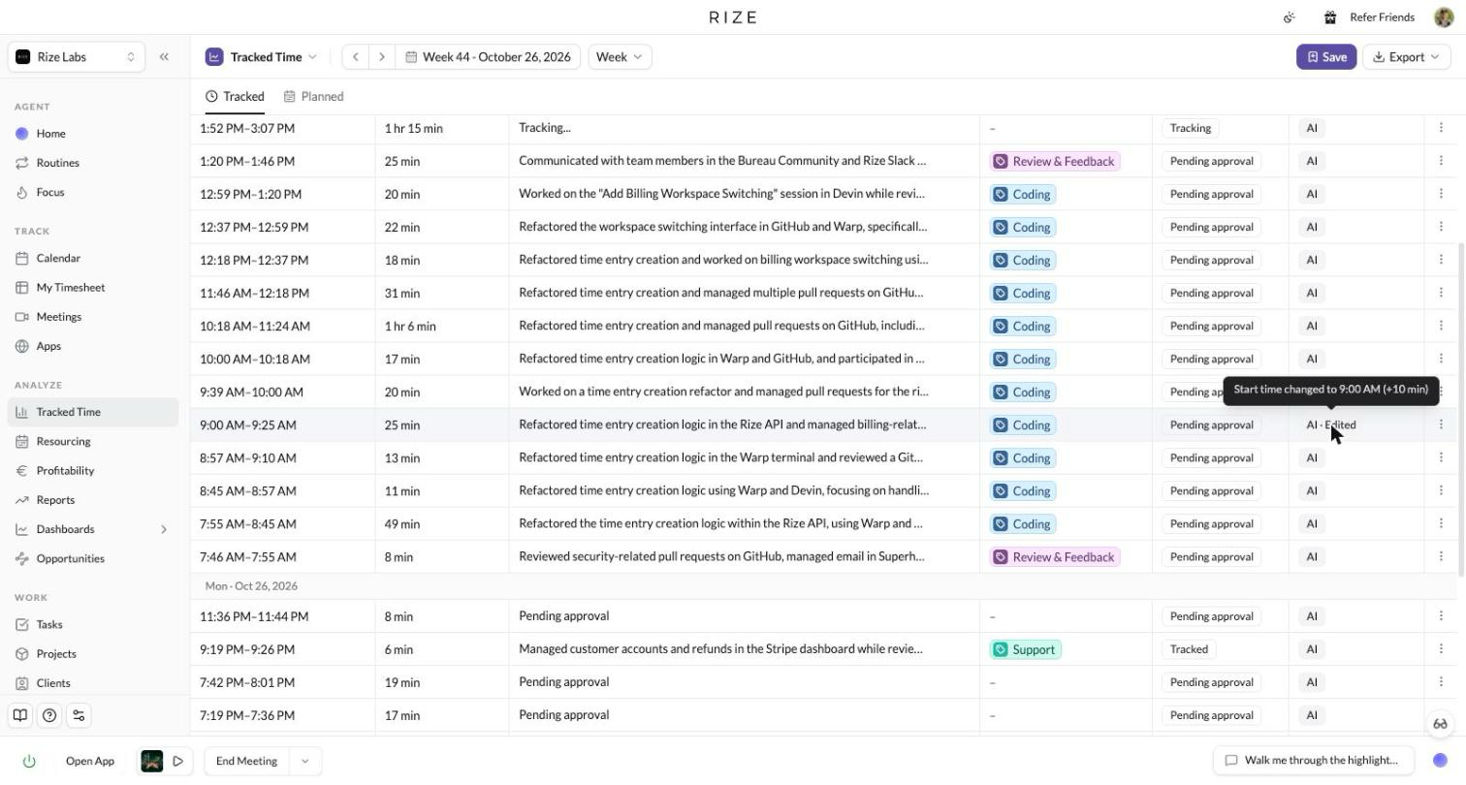This screenshot has height=785, width=1466.
Task: Click the play button in the bottom bar
Action: [x=178, y=762]
